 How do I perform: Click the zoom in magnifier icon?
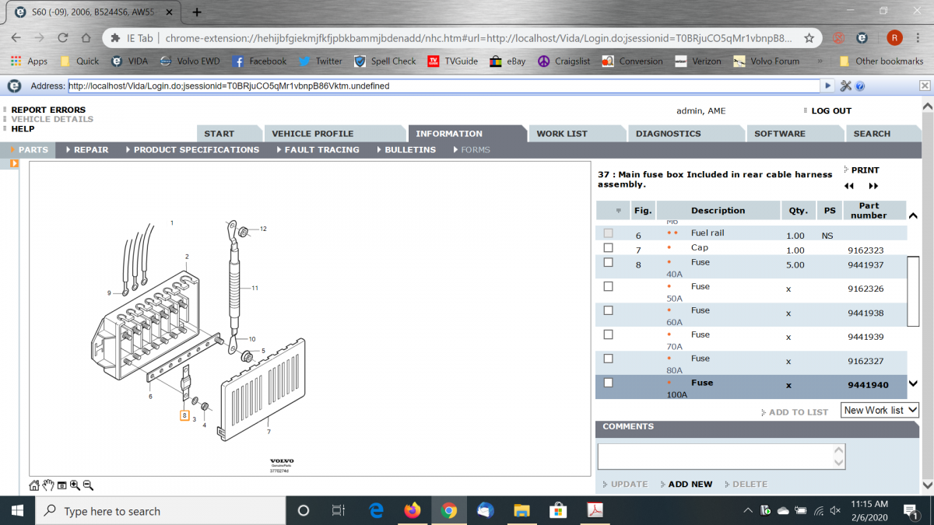(x=75, y=485)
